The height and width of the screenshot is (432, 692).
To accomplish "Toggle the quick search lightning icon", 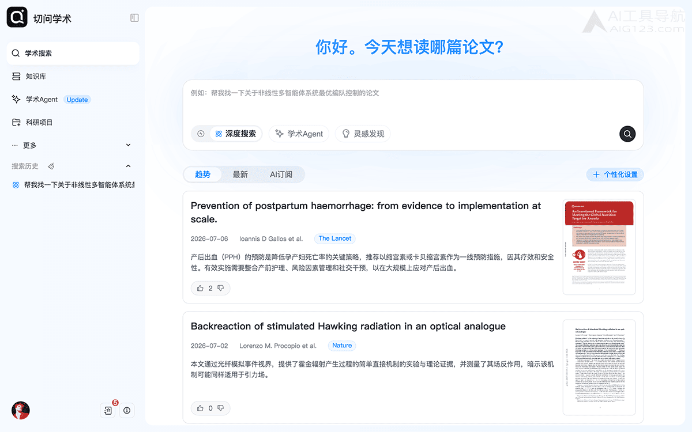I will [x=201, y=134].
